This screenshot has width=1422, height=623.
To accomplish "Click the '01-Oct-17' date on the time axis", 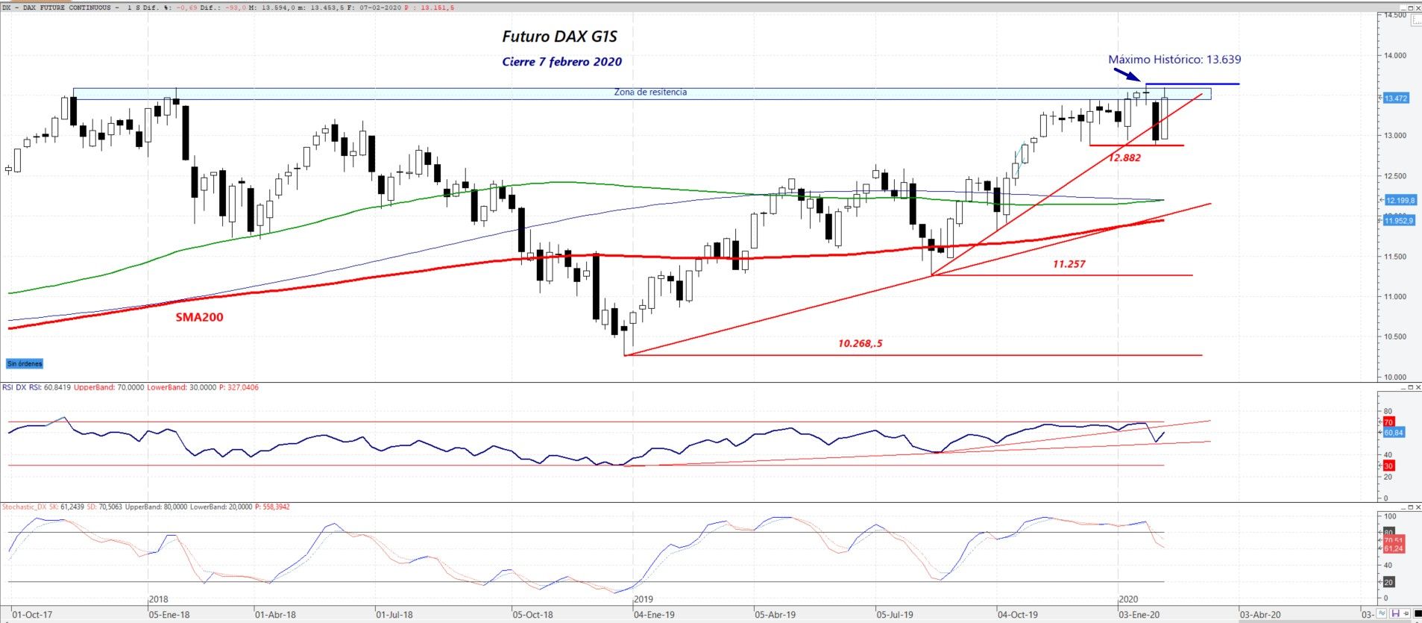I will pyautogui.click(x=33, y=615).
